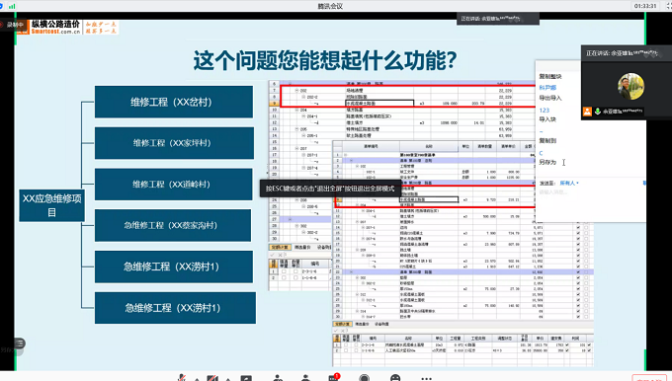Tick first checkbox in row 2 of quota table
Viewport: 672px width, 381px height.
coord(346,350)
